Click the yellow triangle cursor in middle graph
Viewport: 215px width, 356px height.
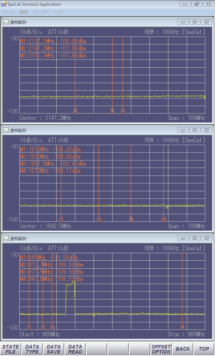point(167,207)
